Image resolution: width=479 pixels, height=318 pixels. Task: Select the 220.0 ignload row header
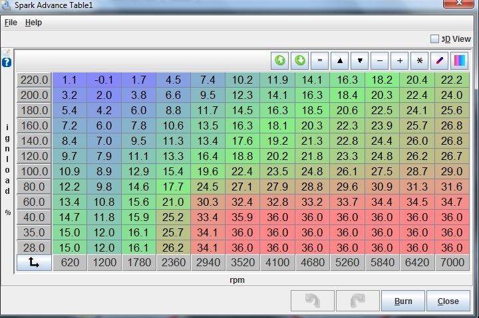35,80
